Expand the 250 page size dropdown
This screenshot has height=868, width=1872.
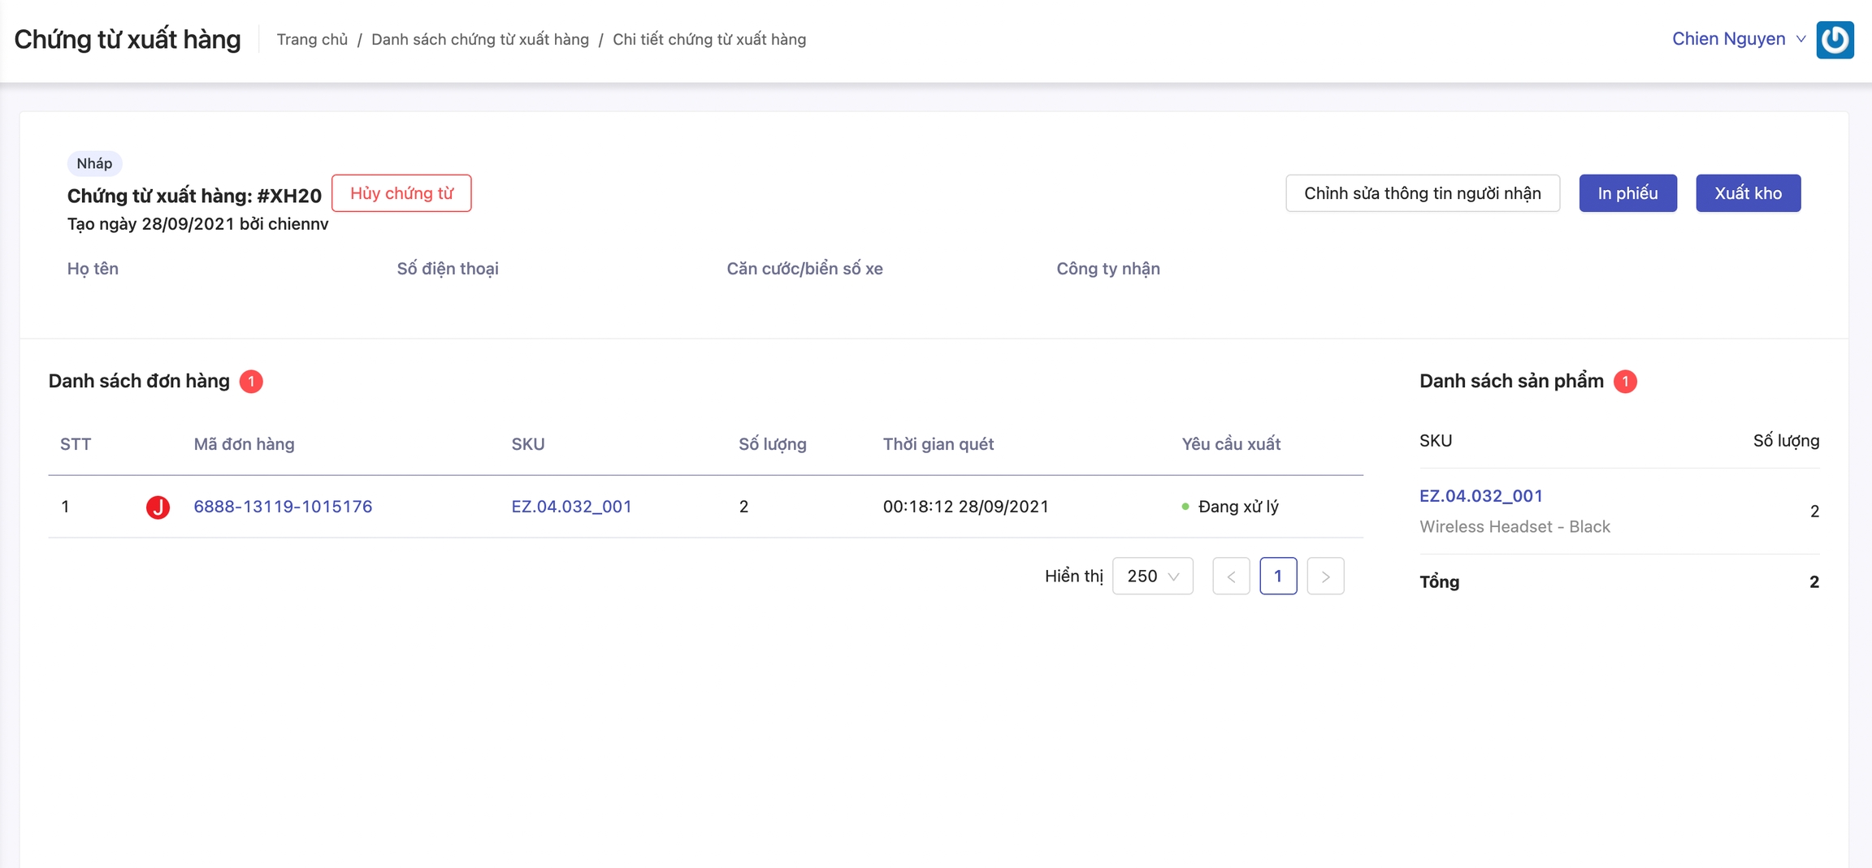click(1152, 577)
